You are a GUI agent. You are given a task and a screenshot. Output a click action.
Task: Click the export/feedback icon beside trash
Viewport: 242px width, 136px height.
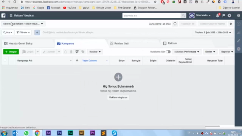point(77,52)
